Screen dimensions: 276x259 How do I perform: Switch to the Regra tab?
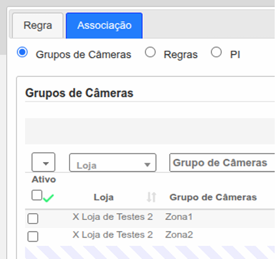(x=38, y=25)
